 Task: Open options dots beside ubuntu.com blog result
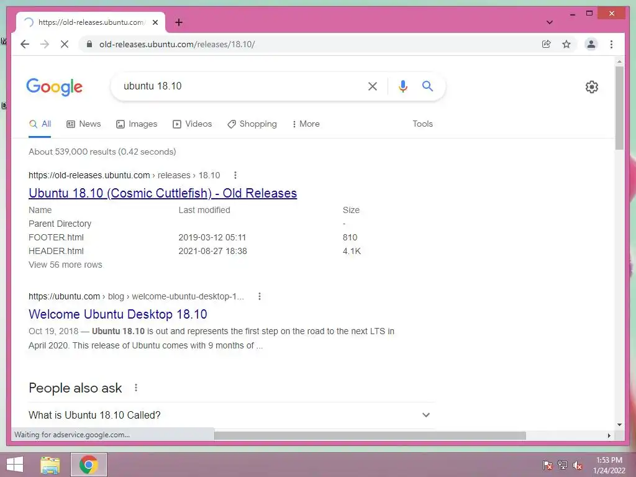click(260, 296)
